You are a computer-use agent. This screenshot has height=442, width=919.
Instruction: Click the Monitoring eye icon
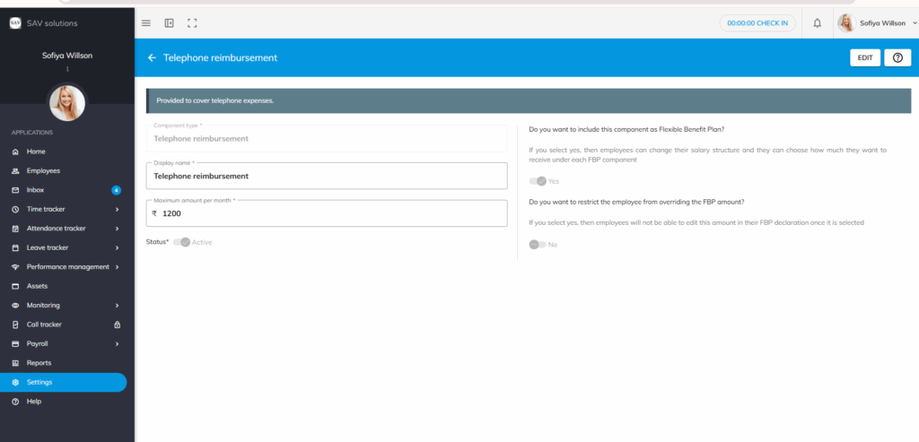point(16,306)
